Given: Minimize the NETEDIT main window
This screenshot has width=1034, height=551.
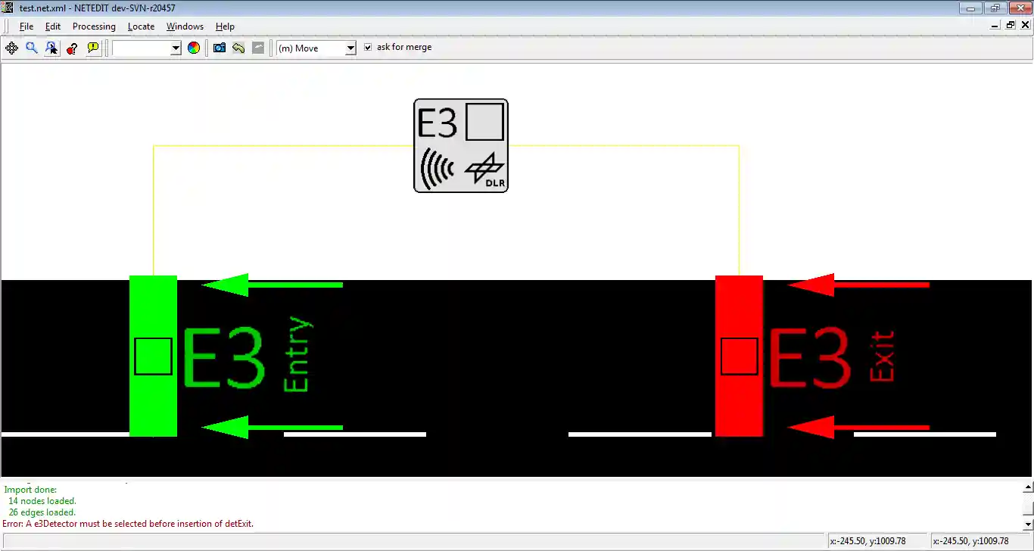Looking at the screenshot, I should tap(970, 8).
